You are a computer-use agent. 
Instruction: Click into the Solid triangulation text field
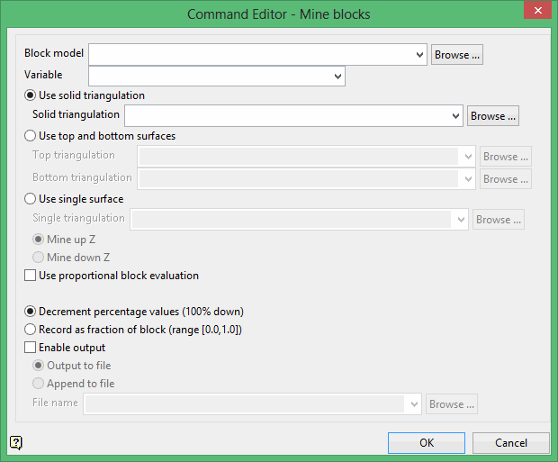[x=288, y=116]
